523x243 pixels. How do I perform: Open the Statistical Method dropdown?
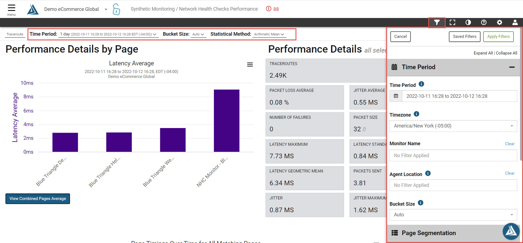[x=269, y=34]
